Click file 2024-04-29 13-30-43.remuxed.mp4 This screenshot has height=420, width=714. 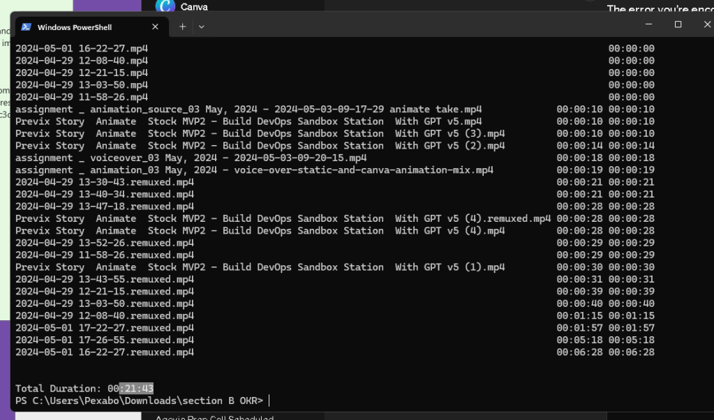[105, 182]
